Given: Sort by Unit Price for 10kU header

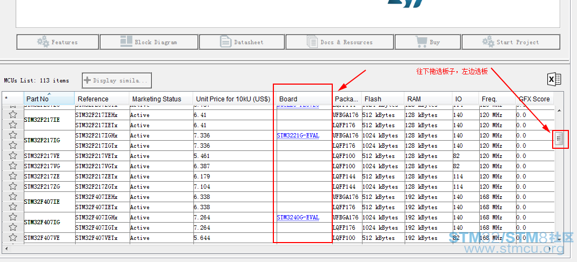Looking at the screenshot, I should (234, 99).
